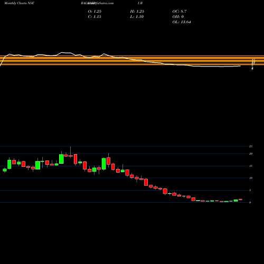Screen dimensions: 264x264
Task: Click the OL: 13.64 reading
Action: coord(182,22)
